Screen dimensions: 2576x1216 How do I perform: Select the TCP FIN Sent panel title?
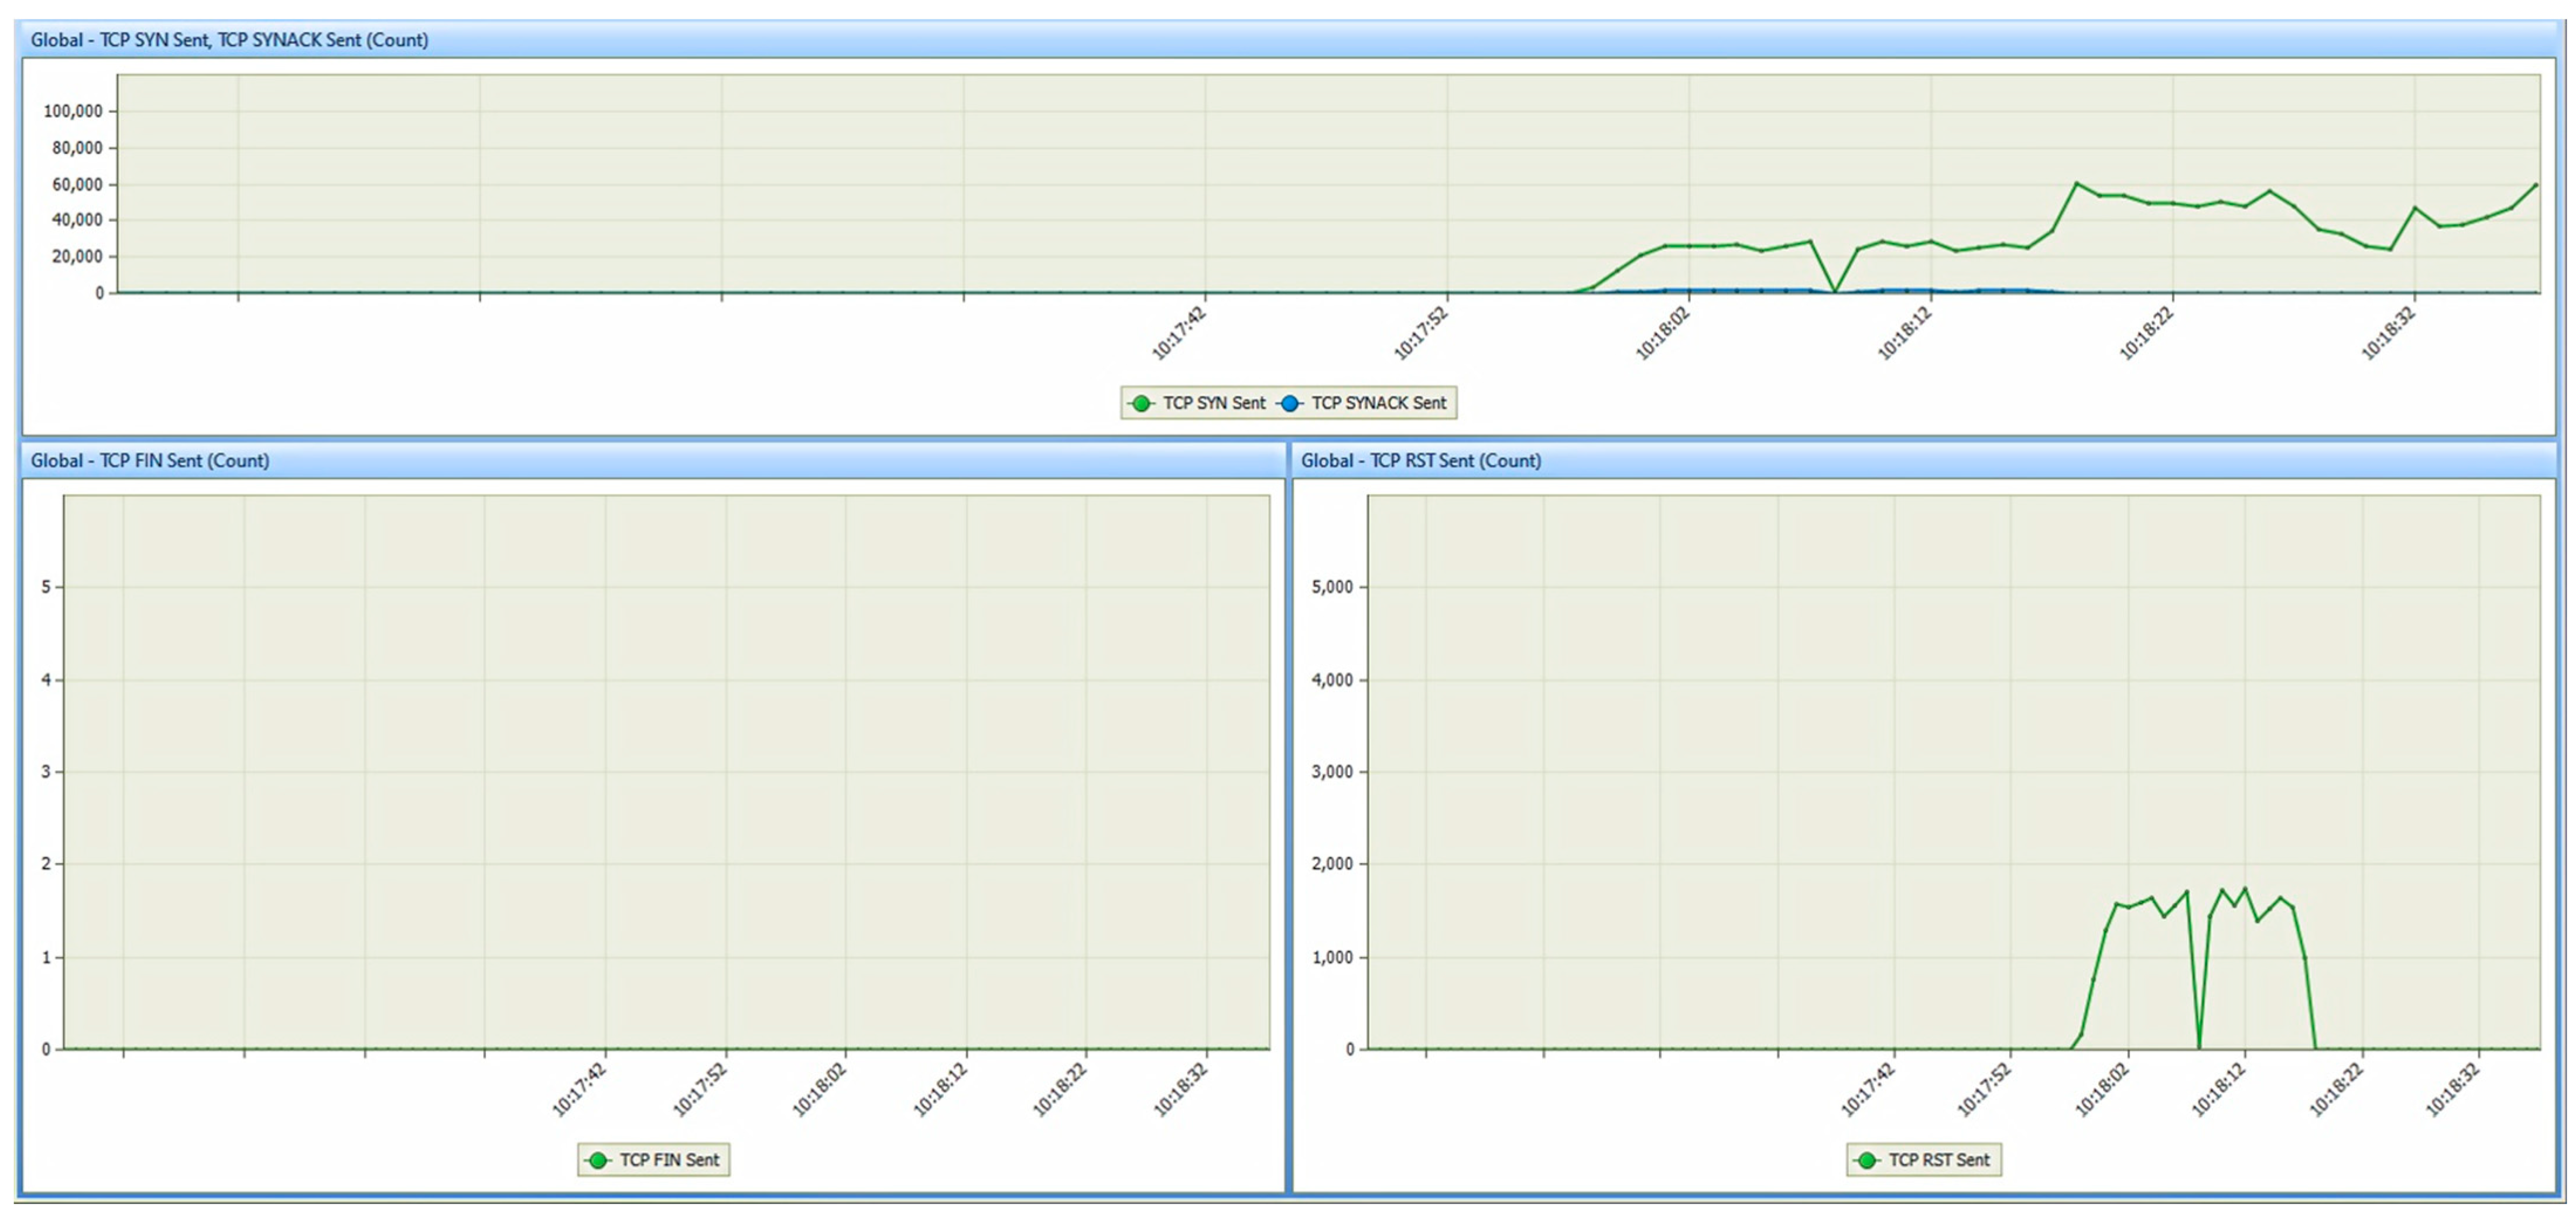pos(150,461)
